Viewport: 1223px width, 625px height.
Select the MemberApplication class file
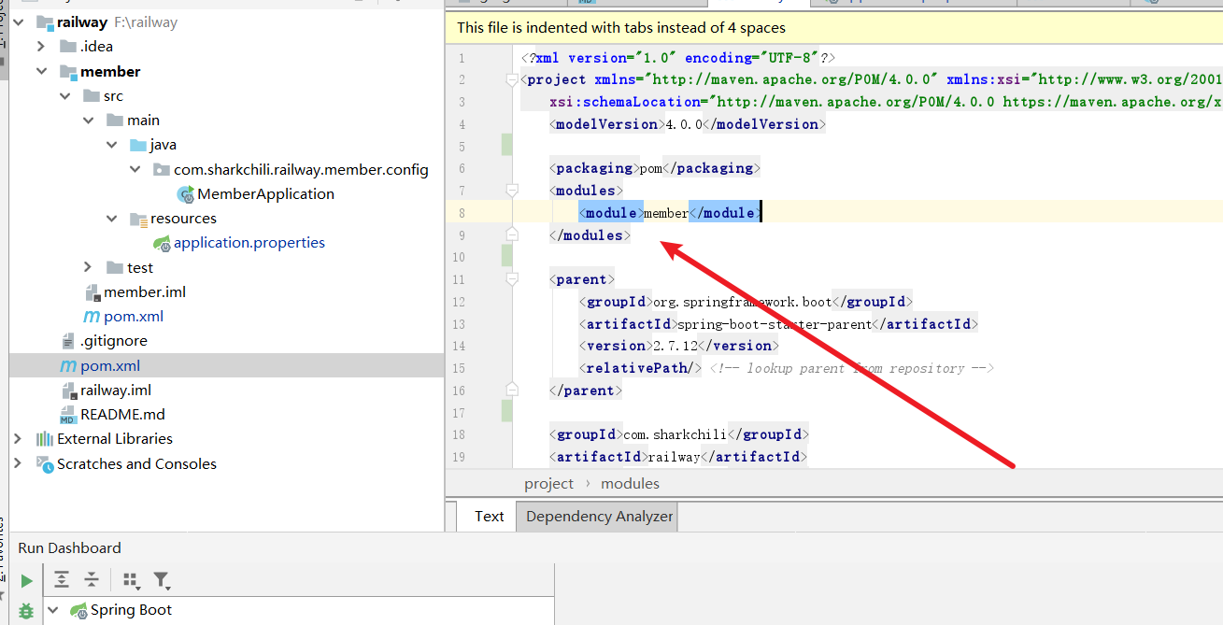265,193
